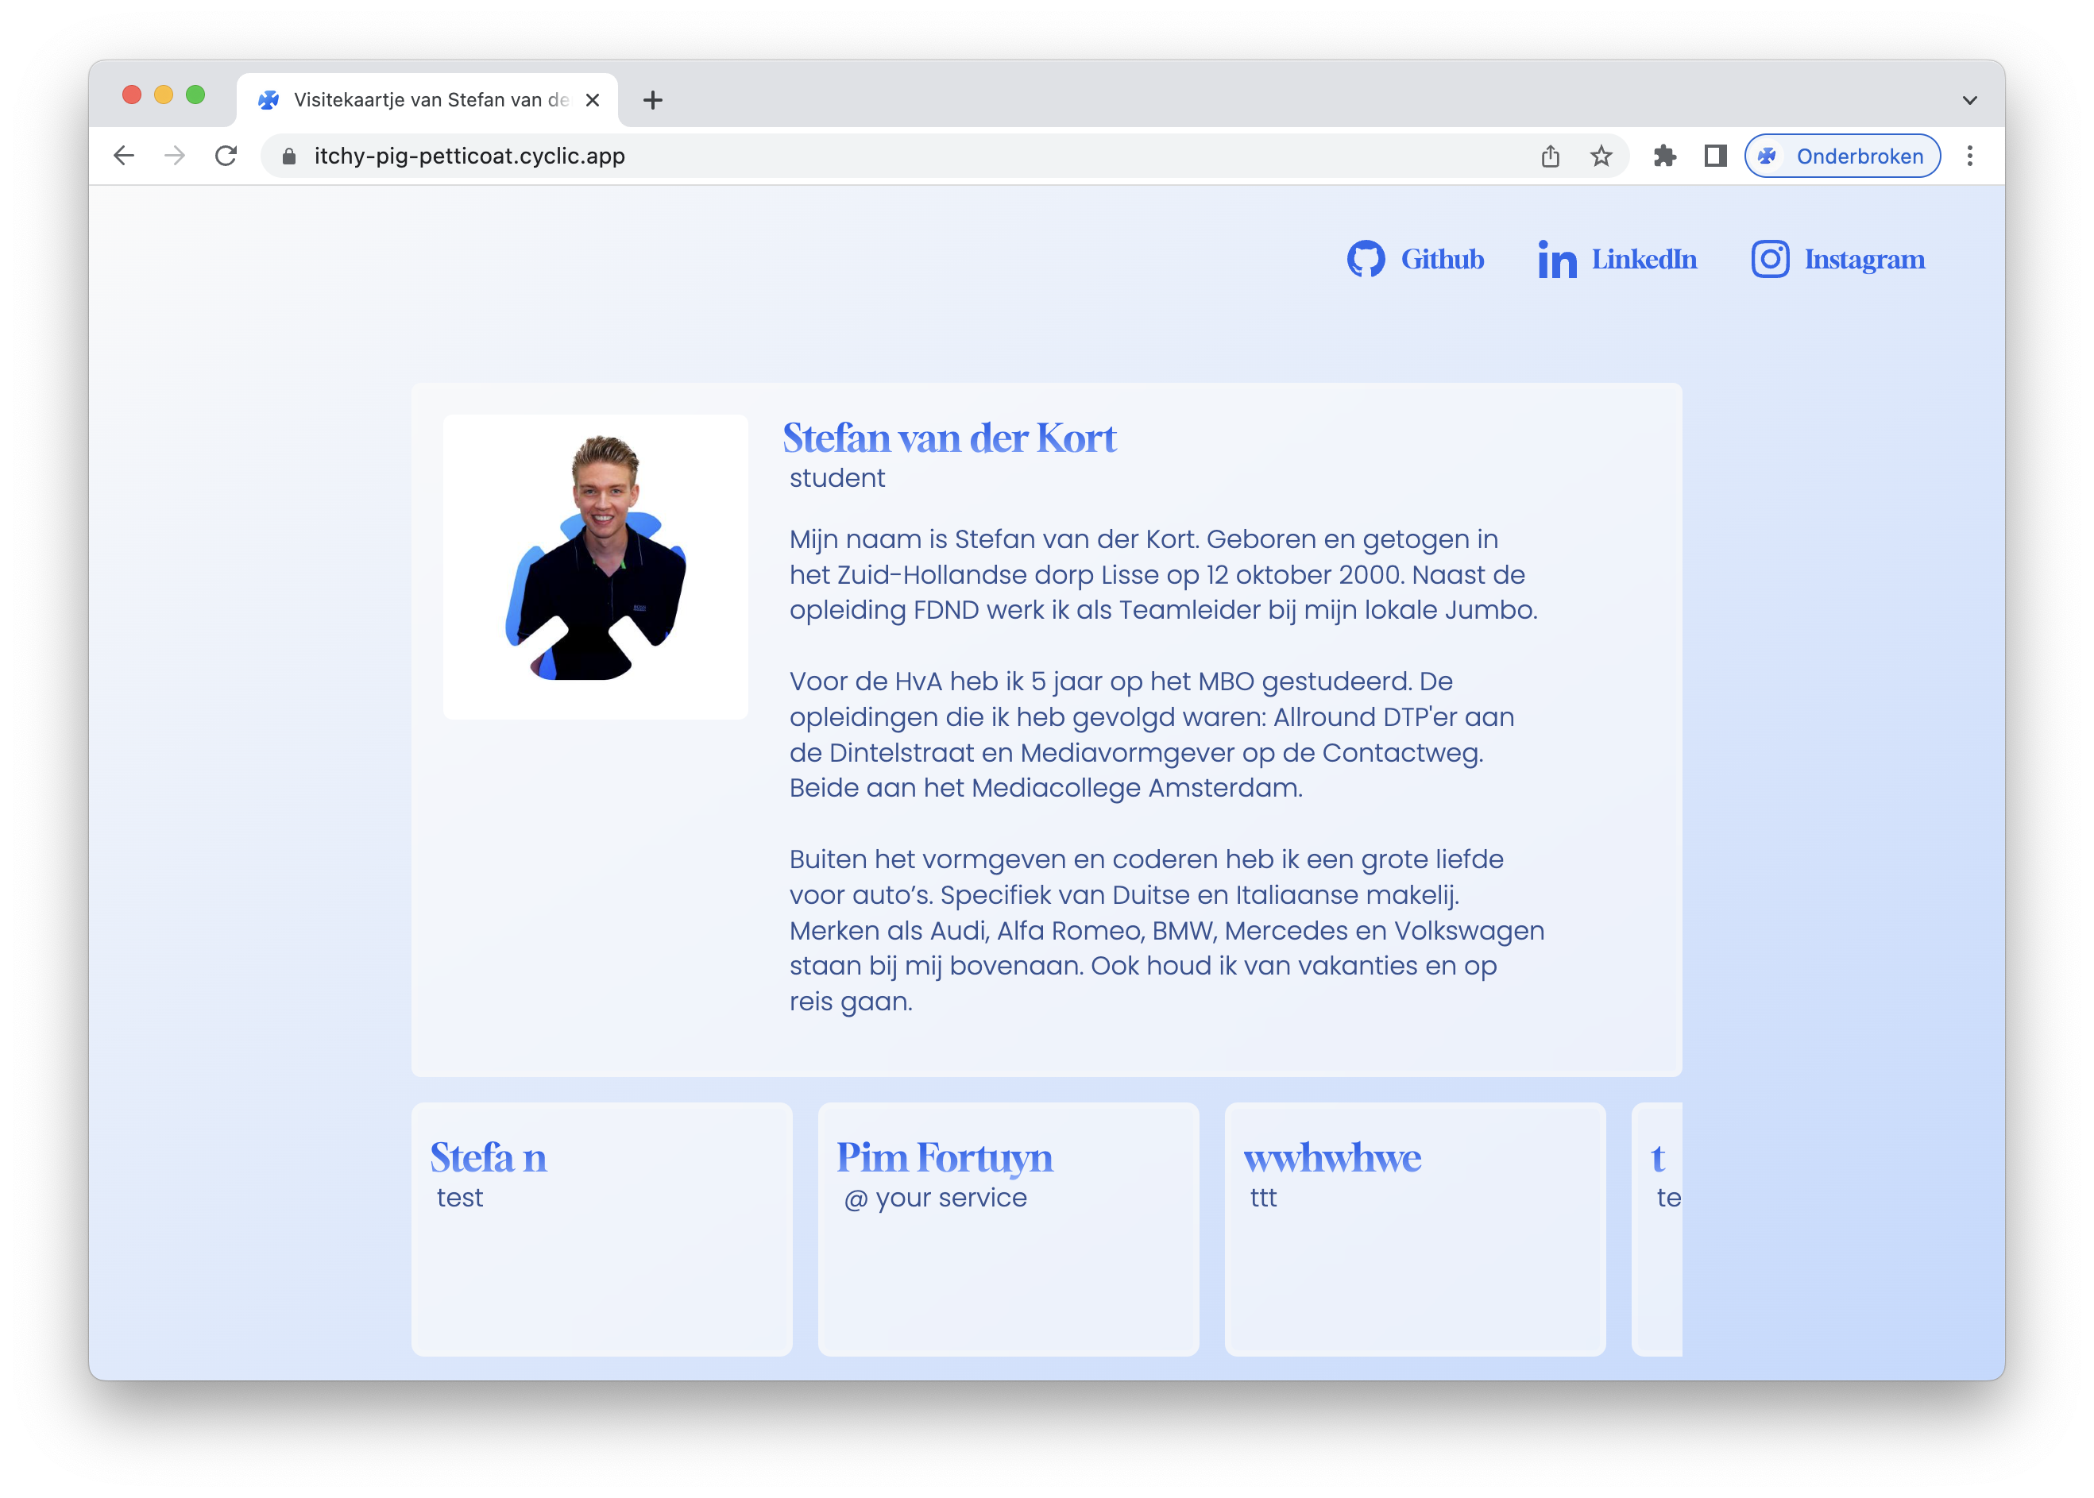Open the browser extensions puzzle icon

tap(1665, 155)
